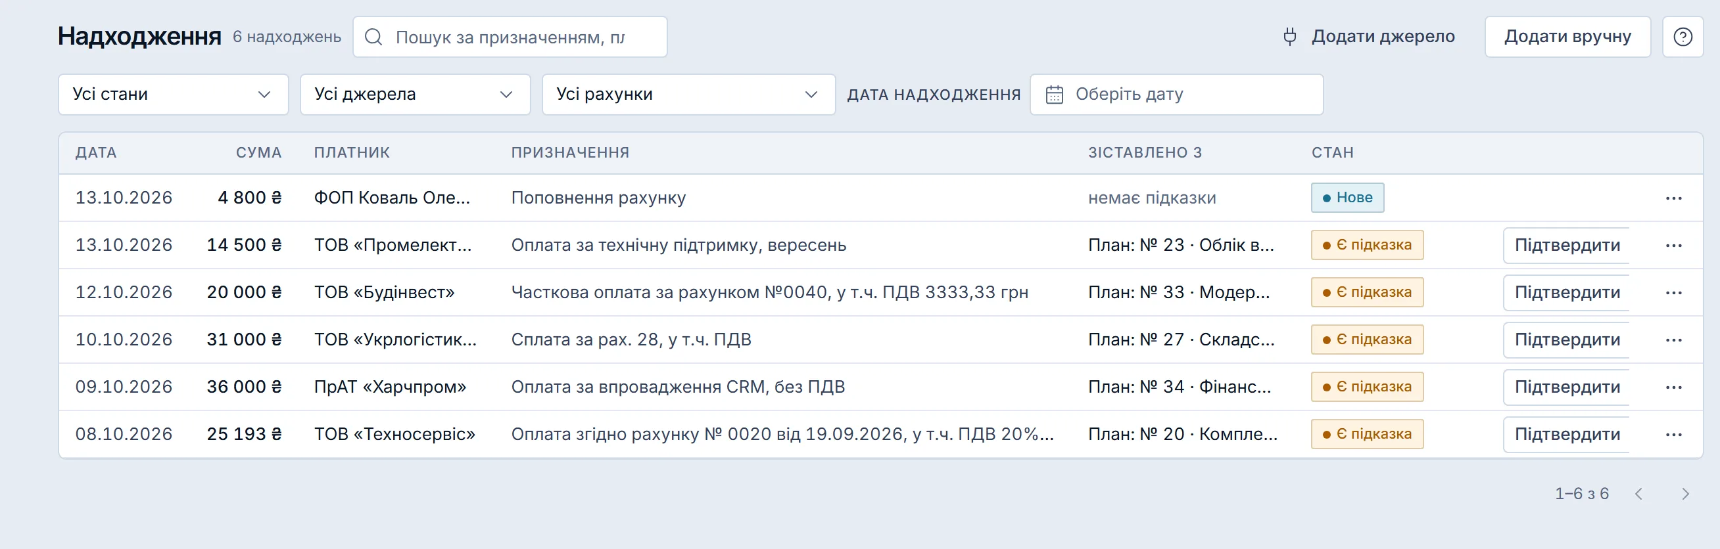Click Є підказка badge in Промелект row

pyautogui.click(x=1367, y=246)
